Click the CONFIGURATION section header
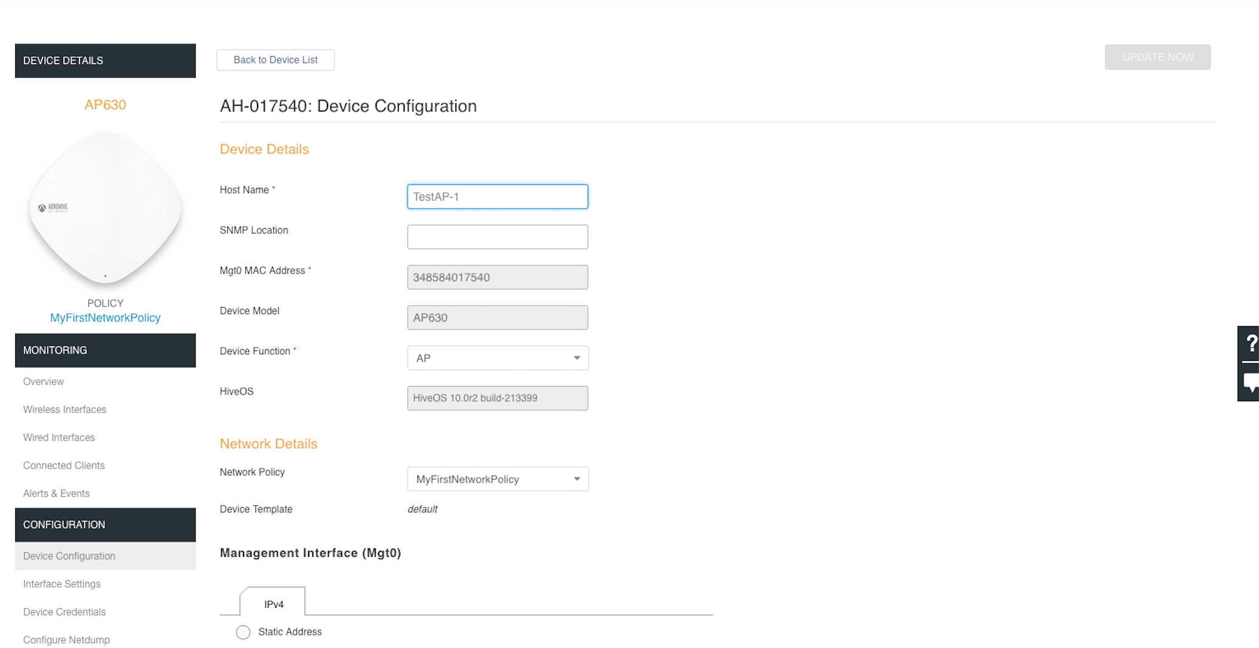This screenshot has width=1259, height=648. coord(105,525)
